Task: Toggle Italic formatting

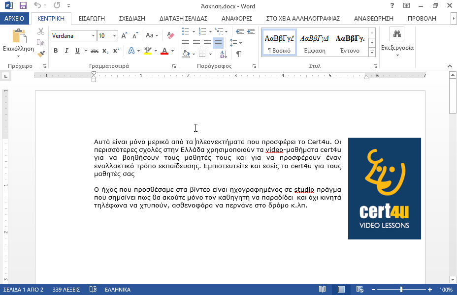Action: 66,51
